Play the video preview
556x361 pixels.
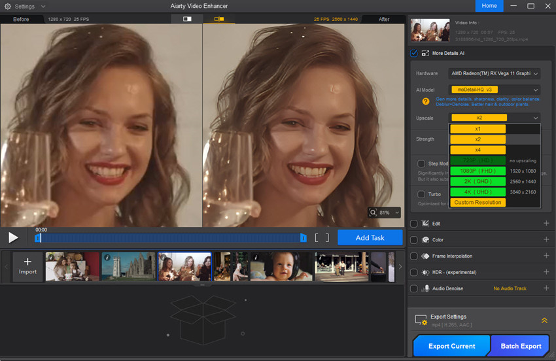pyautogui.click(x=13, y=238)
